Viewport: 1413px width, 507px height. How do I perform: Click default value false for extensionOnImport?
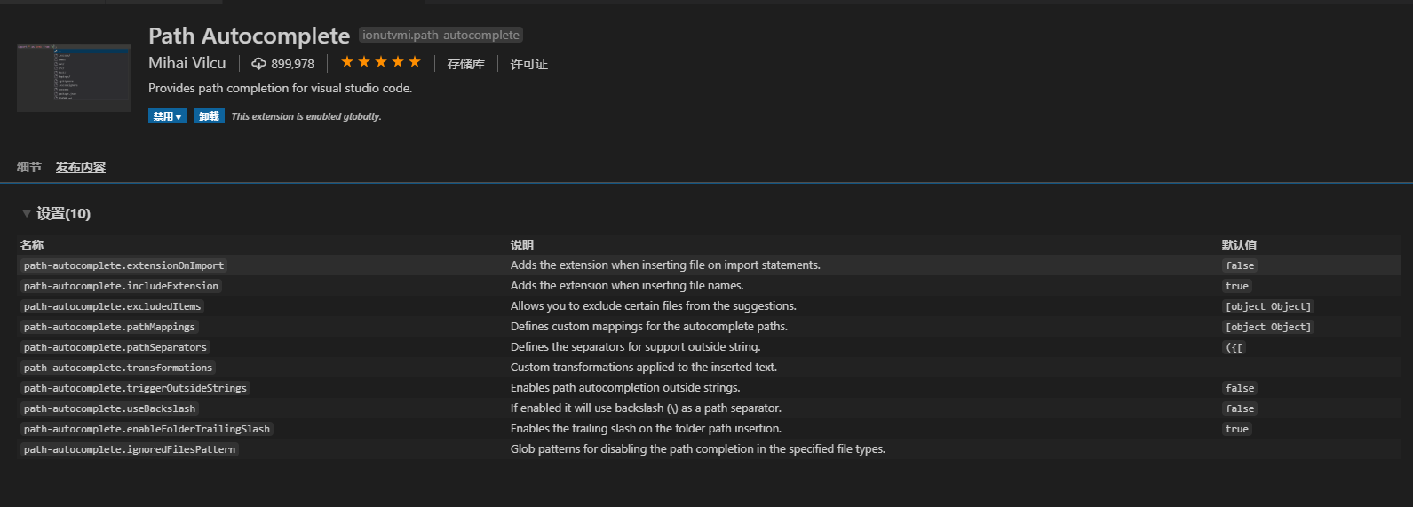tap(1240, 265)
